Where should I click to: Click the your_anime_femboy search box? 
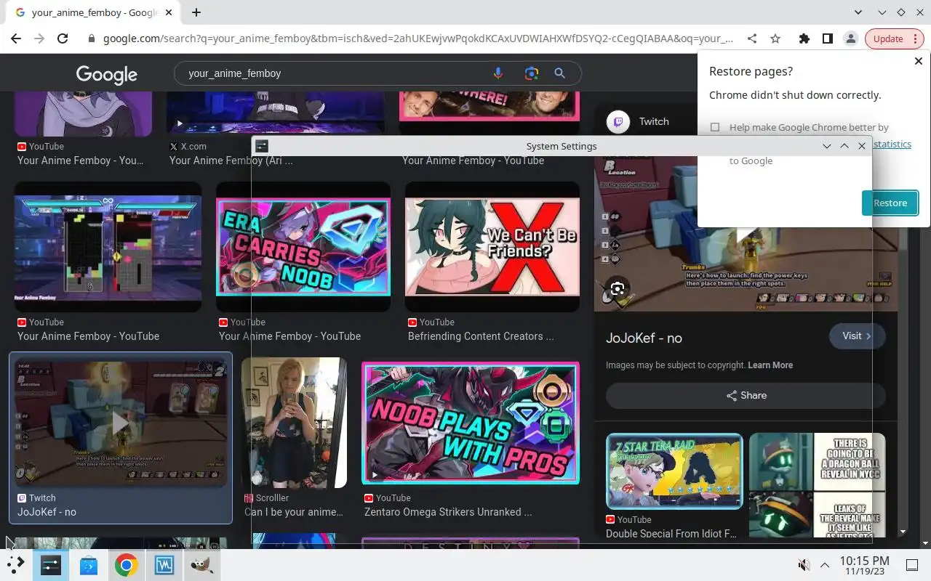tap(335, 73)
